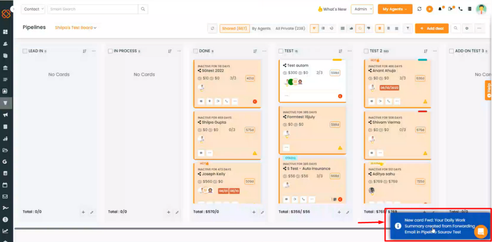
Task: Click the history clock view icon
Action: (332, 28)
